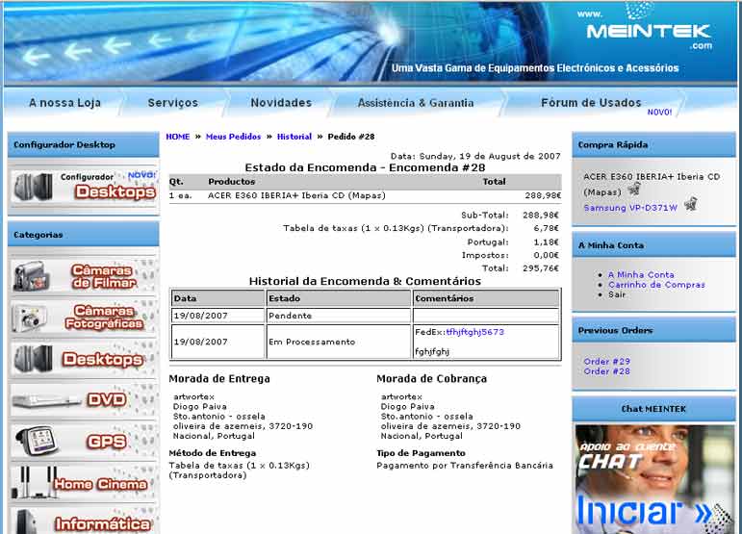Open Order #28 in Previous Orders
Viewport: 742px width, 534px height.
606,371
